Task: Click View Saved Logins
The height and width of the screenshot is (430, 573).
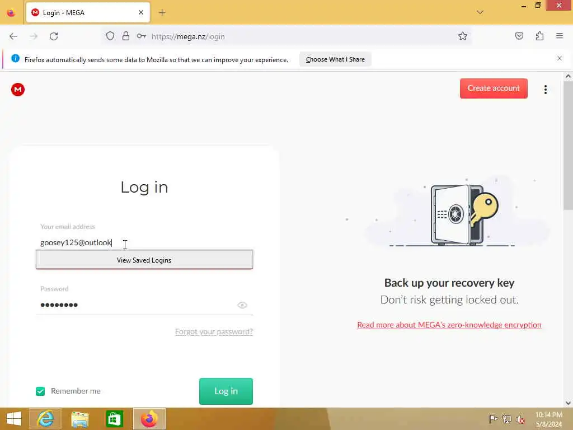Action: pyautogui.click(x=144, y=260)
